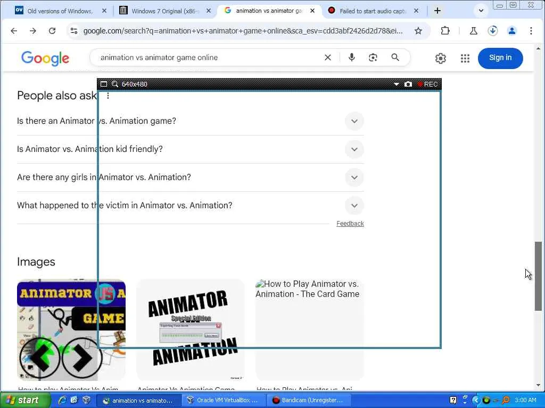
Task: Open Chrome Labs flask icon
Action: pos(473,31)
